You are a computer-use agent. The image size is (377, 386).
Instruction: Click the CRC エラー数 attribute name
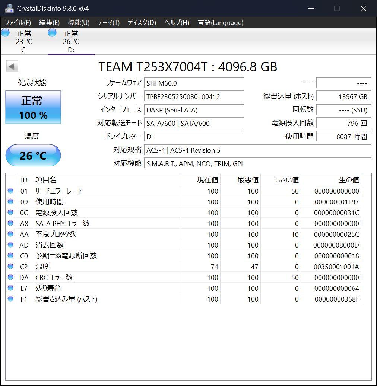[x=54, y=277]
